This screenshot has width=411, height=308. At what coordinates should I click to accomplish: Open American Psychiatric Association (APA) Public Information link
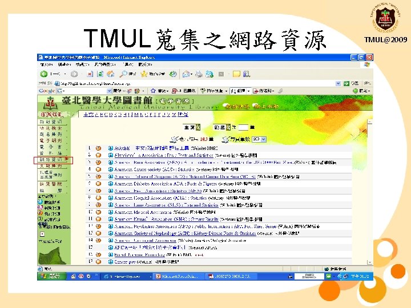[x=195, y=226]
